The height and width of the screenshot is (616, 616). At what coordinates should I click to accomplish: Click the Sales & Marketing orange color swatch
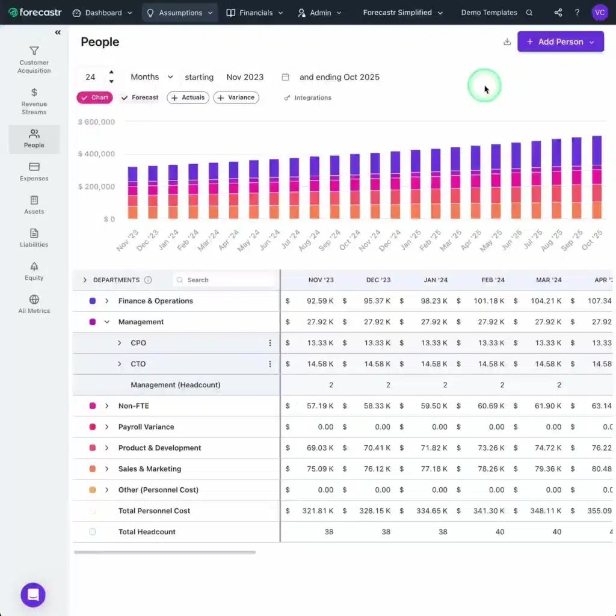93,469
